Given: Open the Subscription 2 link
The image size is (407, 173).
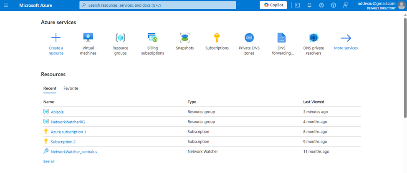Looking at the screenshot, I should 63,142.
